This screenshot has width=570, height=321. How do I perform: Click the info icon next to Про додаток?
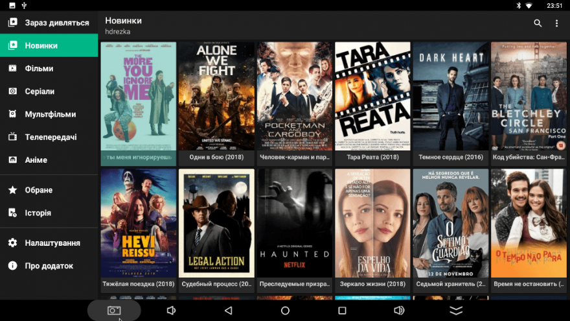click(13, 266)
